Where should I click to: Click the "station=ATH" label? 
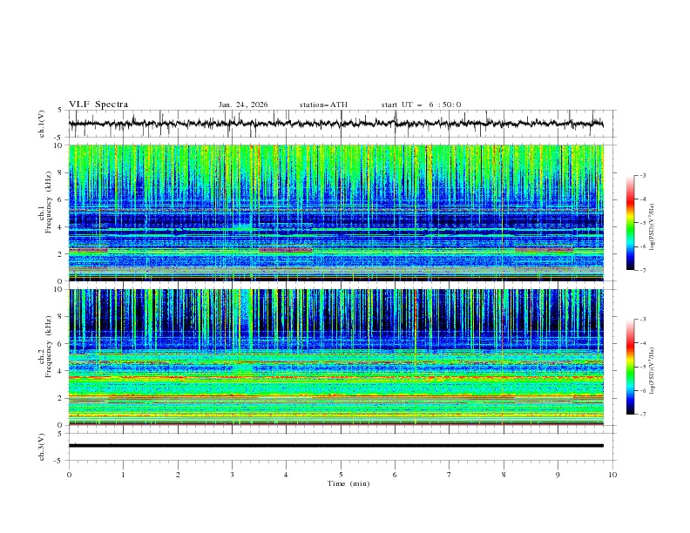tap(323, 105)
